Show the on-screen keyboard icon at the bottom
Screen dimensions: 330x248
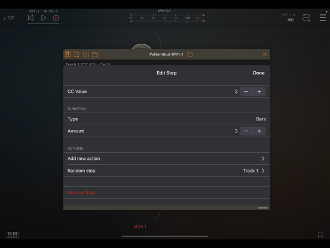point(13,235)
